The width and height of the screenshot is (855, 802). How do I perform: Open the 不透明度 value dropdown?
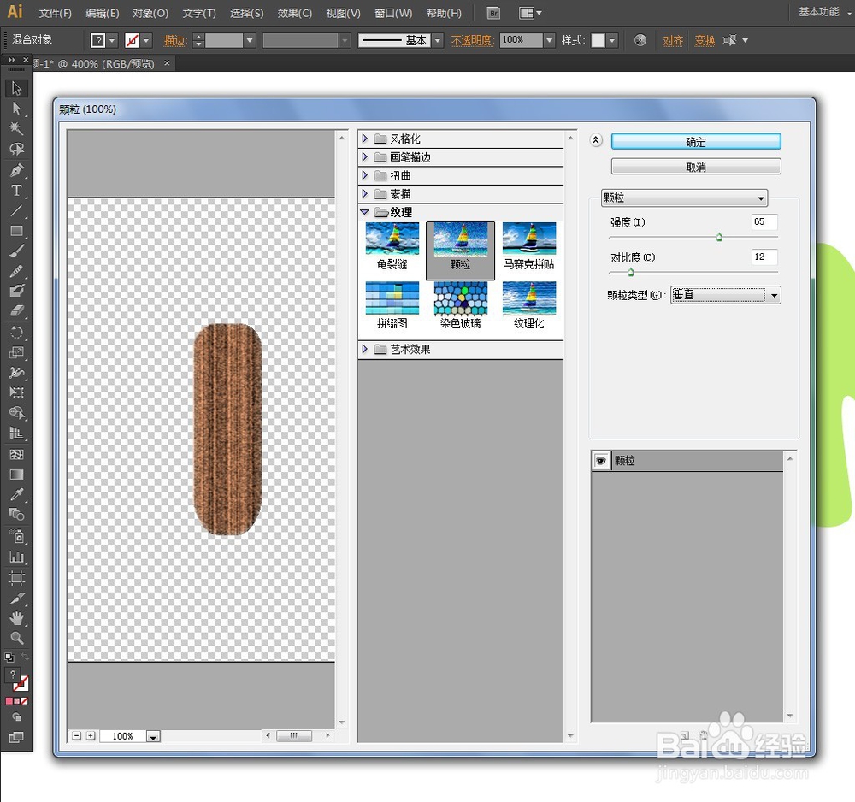(550, 40)
